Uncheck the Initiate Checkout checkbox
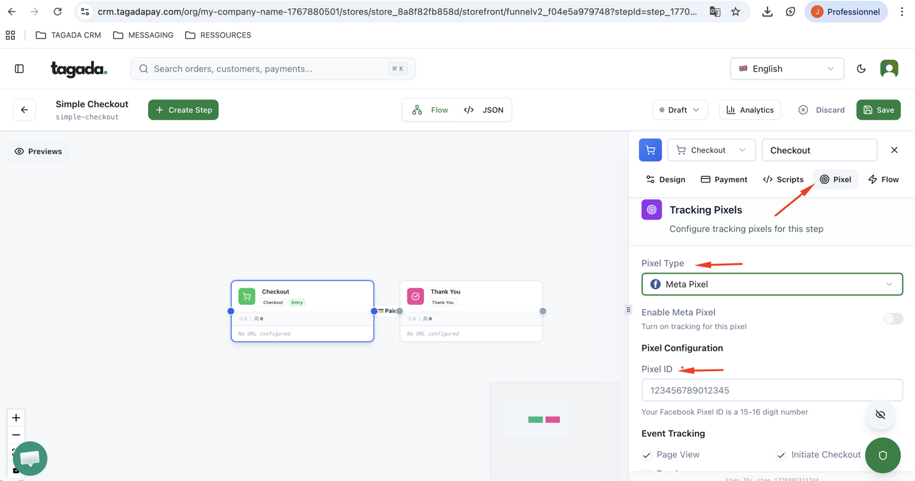The image size is (915, 481). coord(781,455)
